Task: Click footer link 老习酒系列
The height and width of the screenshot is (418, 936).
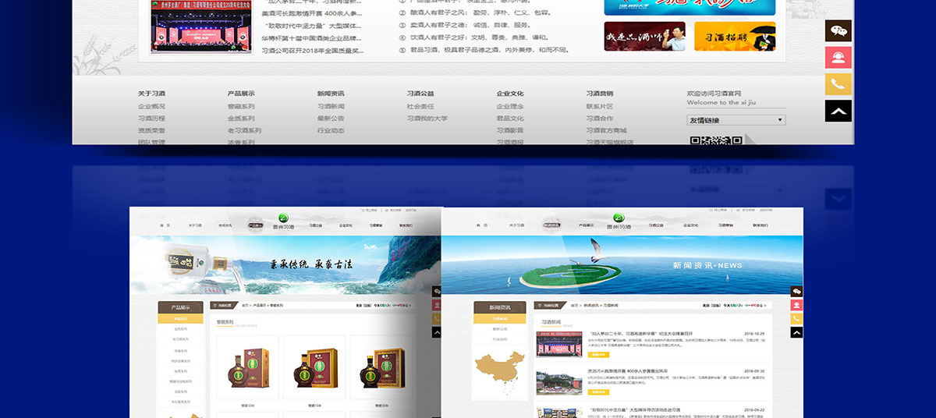Action: (244, 130)
